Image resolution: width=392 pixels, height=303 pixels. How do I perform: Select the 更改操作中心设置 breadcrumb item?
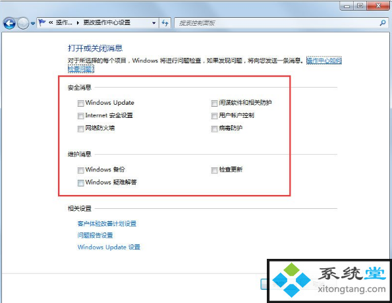pos(107,23)
